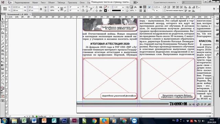The width and height of the screenshot is (220, 124).
Task: Open the Текст menu
Action: pos(43,2)
